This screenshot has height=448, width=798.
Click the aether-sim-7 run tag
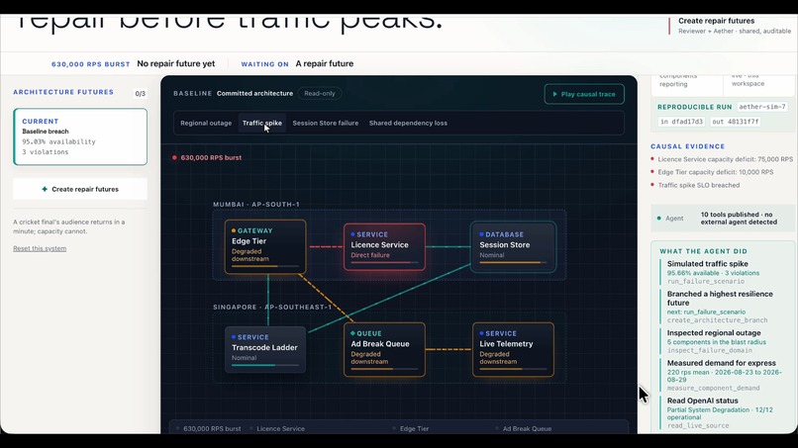pyautogui.click(x=762, y=107)
